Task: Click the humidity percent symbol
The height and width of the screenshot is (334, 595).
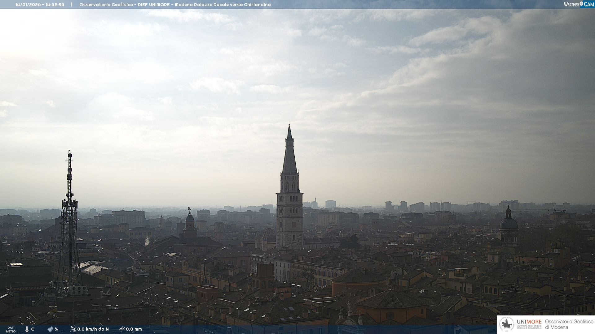Action: (56, 329)
